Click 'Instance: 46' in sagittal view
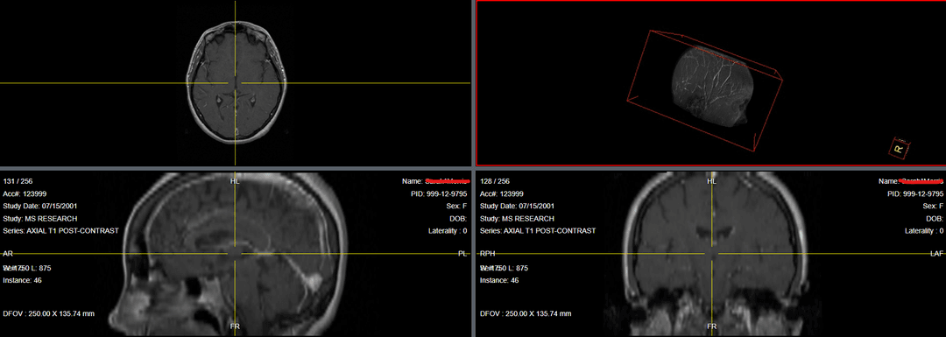 (x=22, y=281)
